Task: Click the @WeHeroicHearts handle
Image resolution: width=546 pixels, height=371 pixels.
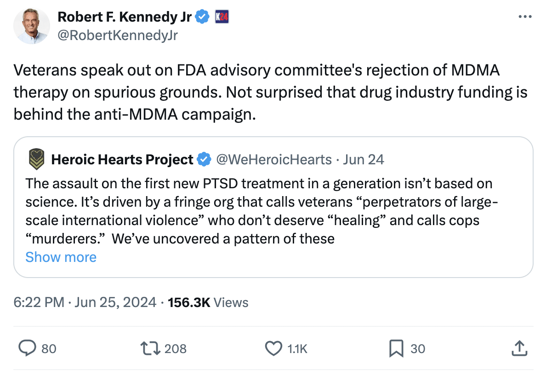Action: [273, 160]
